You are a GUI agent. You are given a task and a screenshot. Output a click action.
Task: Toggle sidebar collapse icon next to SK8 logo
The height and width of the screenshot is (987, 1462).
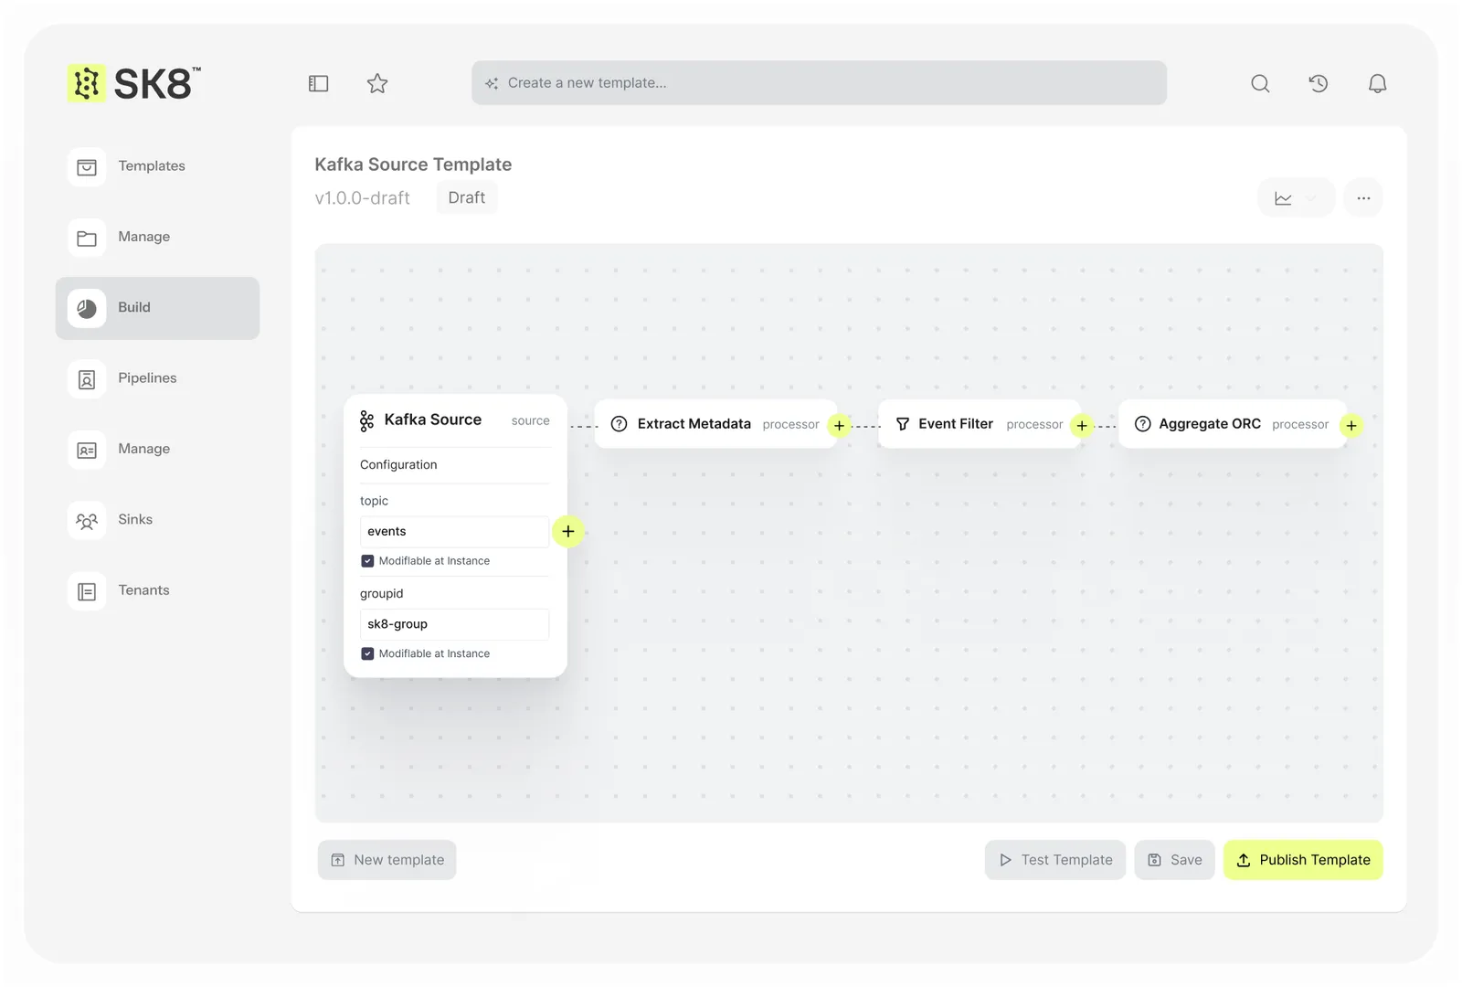pyautogui.click(x=318, y=83)
